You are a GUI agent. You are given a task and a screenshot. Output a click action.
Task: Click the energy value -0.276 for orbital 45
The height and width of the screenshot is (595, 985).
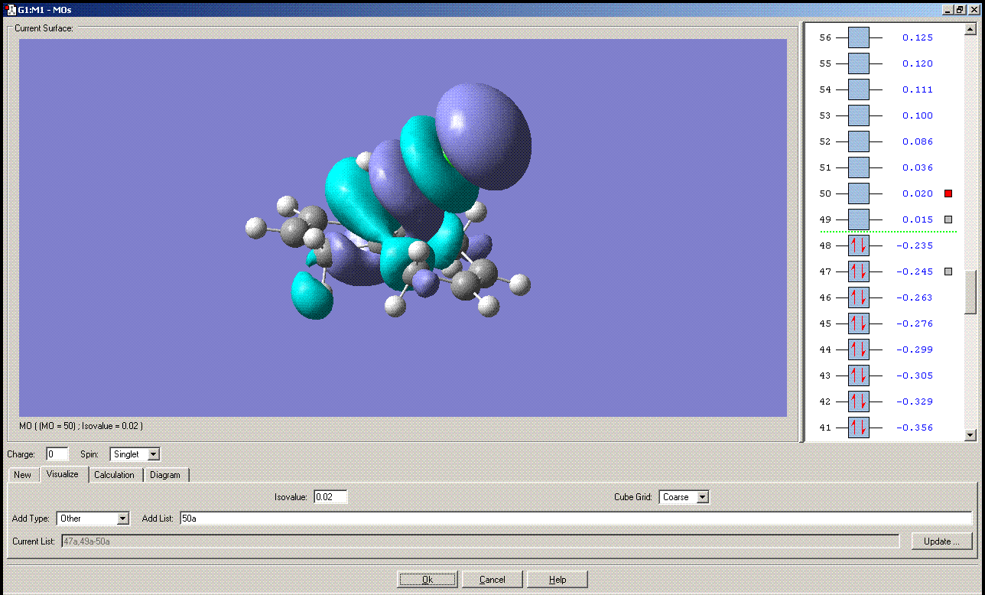coord(915,324)
